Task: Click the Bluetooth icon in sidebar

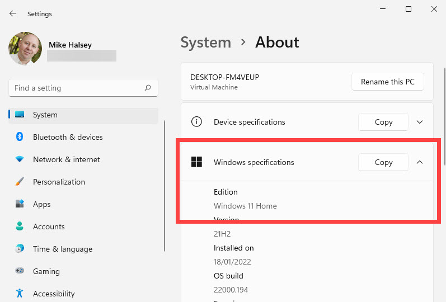Action: click(x=20, y=136)
